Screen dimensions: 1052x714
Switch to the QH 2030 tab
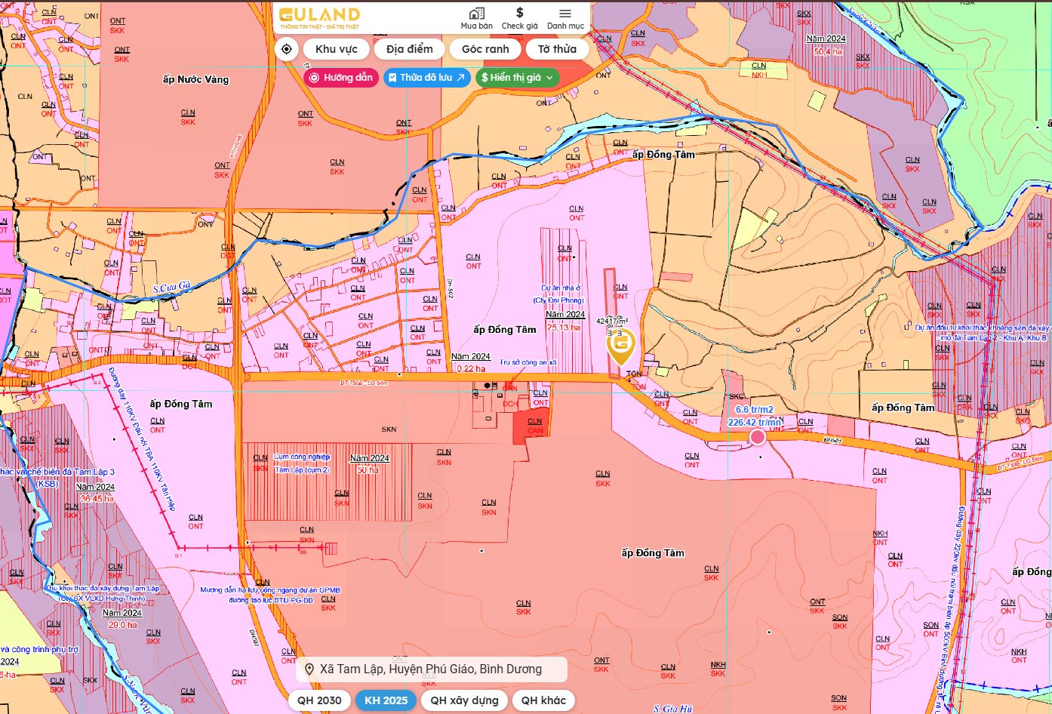pos(319,700)
